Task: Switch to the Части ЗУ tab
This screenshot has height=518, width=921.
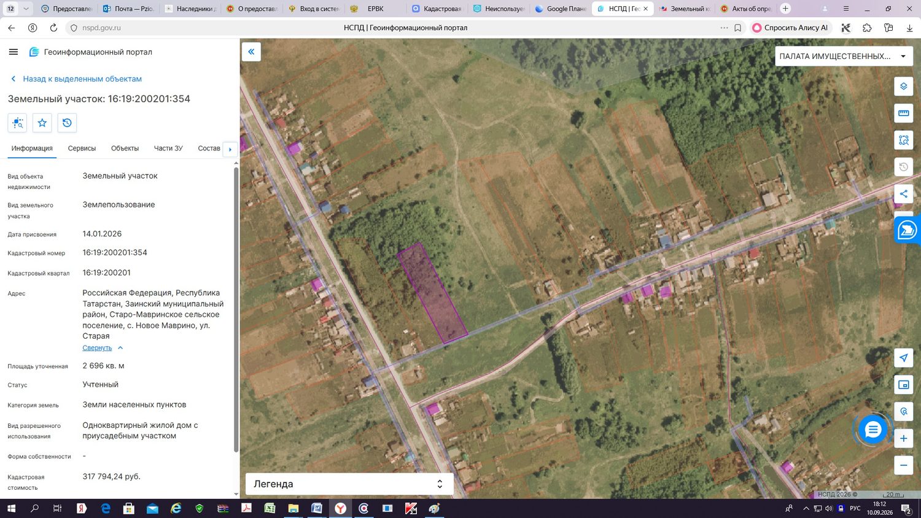Action: point(168,149)
